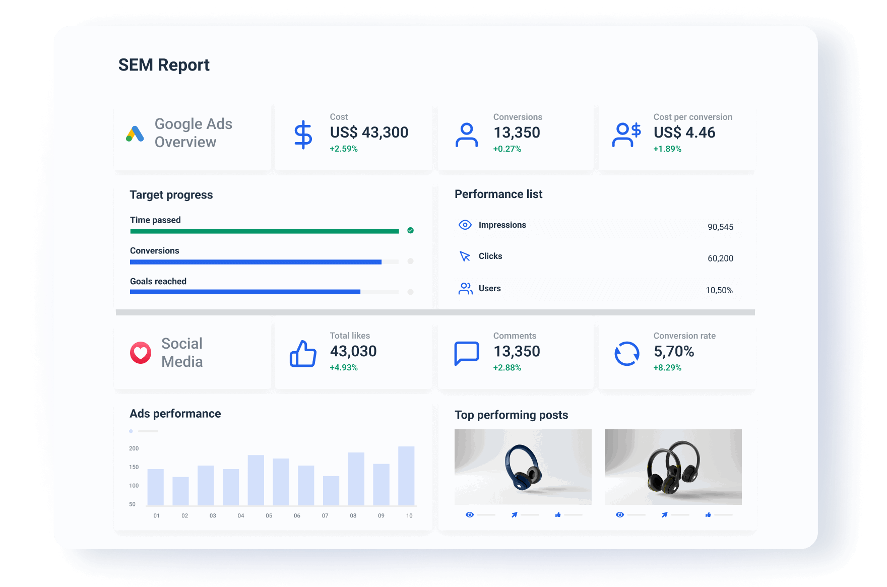
Task: Click the Google Ads Overview logo
Action: (134, 133)
